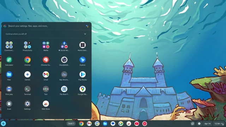Open YouTube Music from the shelf

click(x=144, y=123)
